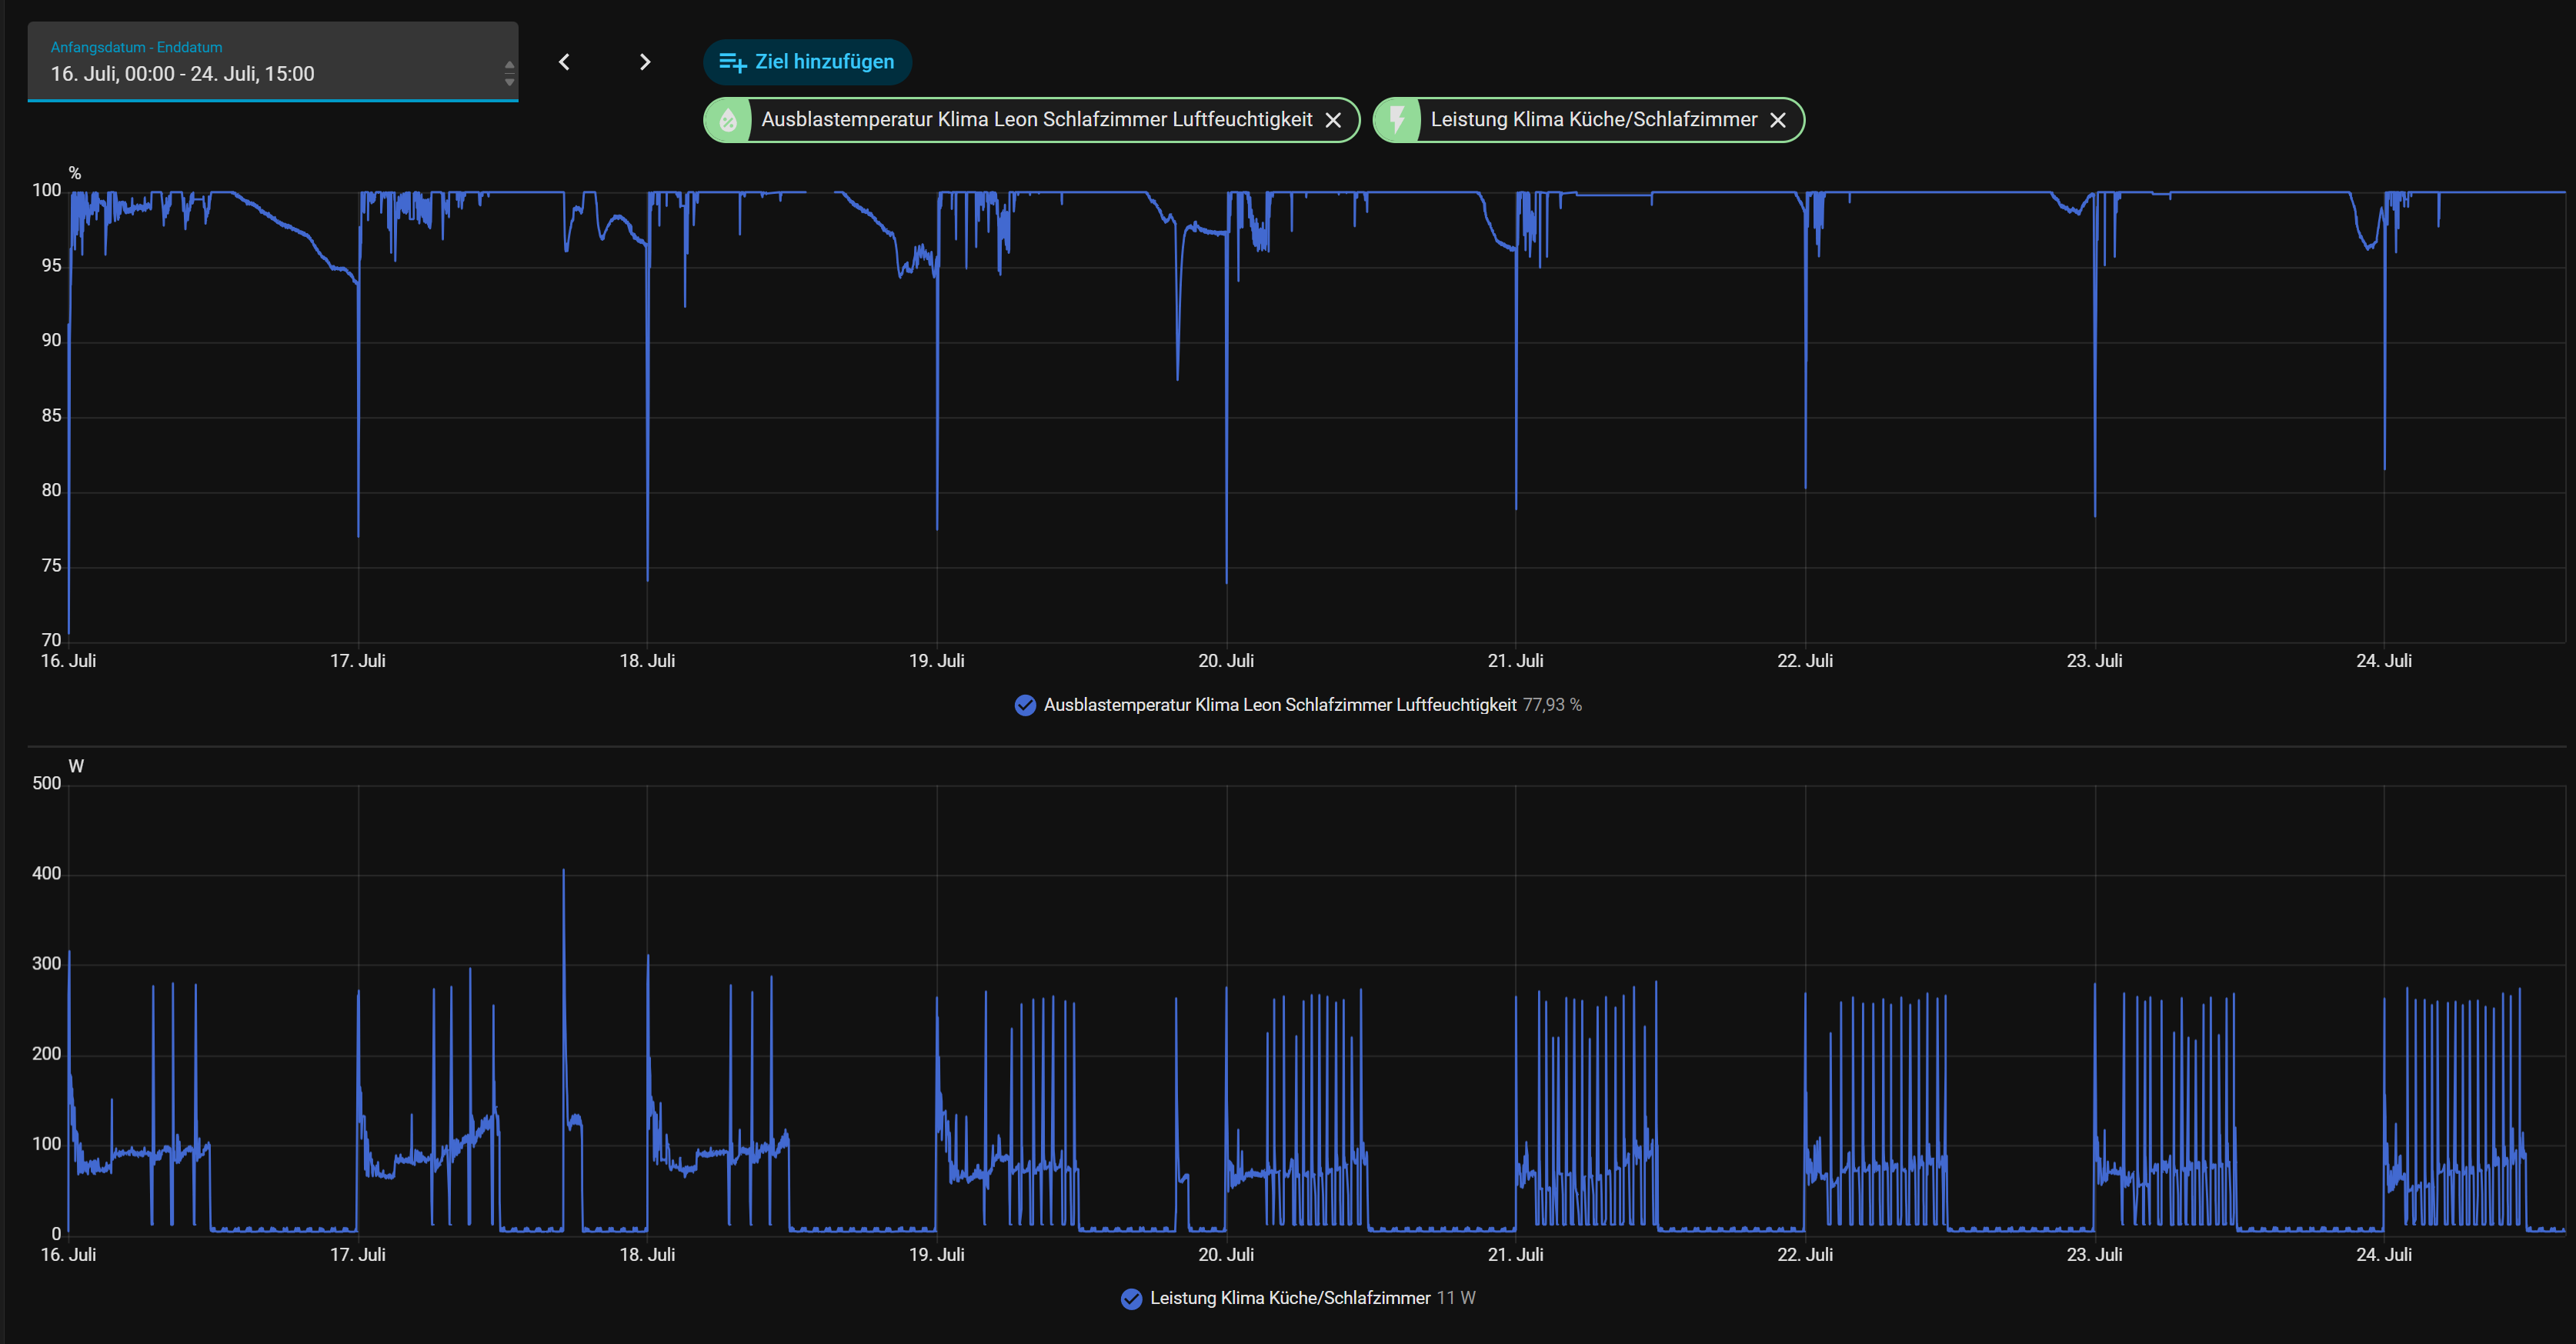Go to the next date range
This screenshot has height=1344, width=2576.
(645, 62)
